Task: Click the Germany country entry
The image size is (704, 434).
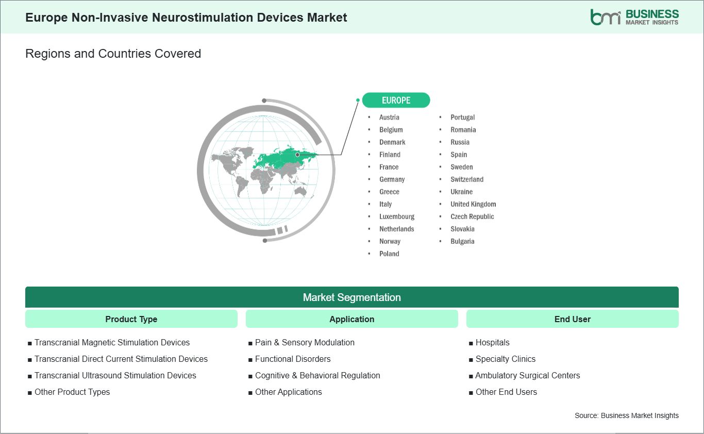Action: point(392,179)
